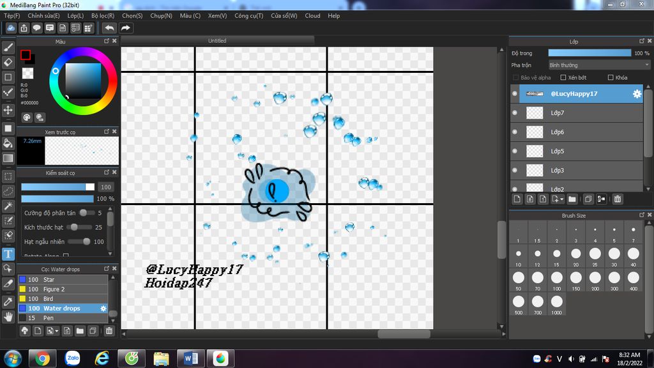Click the Undo arrow in toolbar

[x=110, y=28]
